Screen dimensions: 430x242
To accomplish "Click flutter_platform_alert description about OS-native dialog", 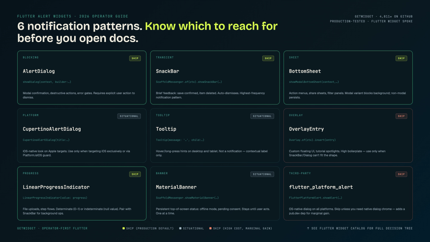I will (x=347, y=211).
